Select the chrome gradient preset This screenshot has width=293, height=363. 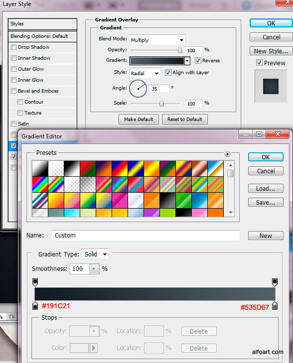click(x=216, y=168)
